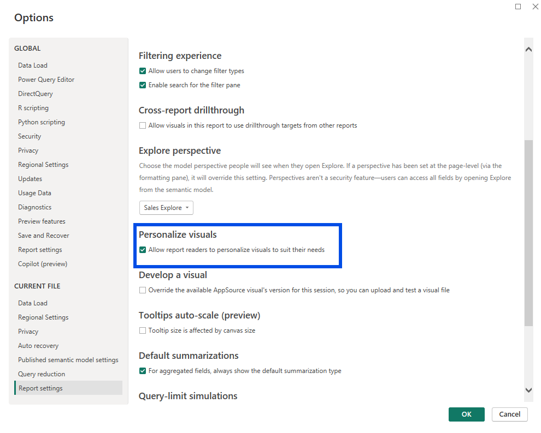Select Power Query Editor in sidebar
The width and height of the screenshot is (541, 433).
point(46,80)
